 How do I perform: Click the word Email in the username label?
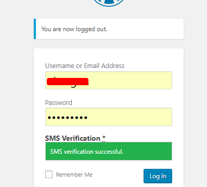(92, 66)
